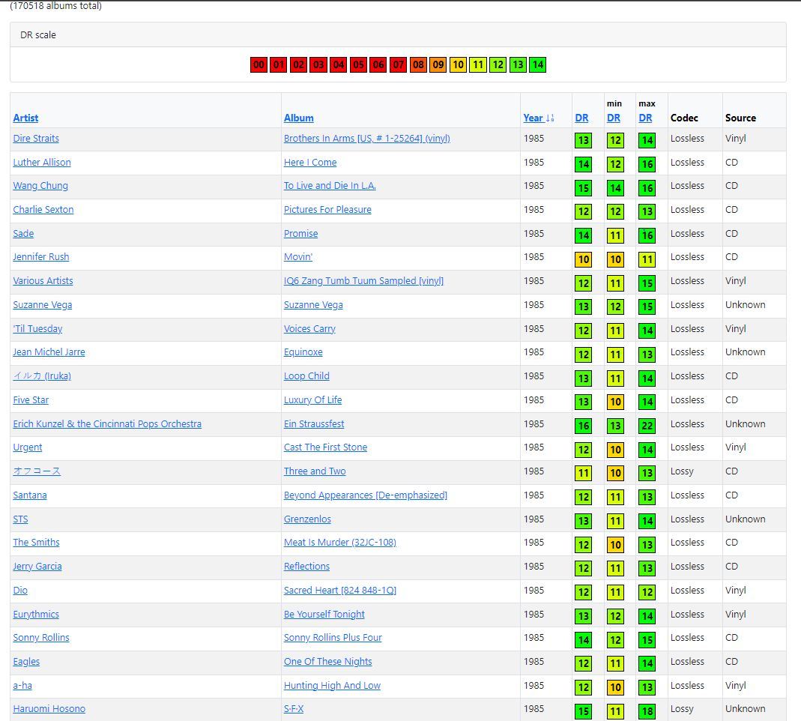Click the Year sort arrows icon
The width and height of the screenshot is (801, 721).
550,118
